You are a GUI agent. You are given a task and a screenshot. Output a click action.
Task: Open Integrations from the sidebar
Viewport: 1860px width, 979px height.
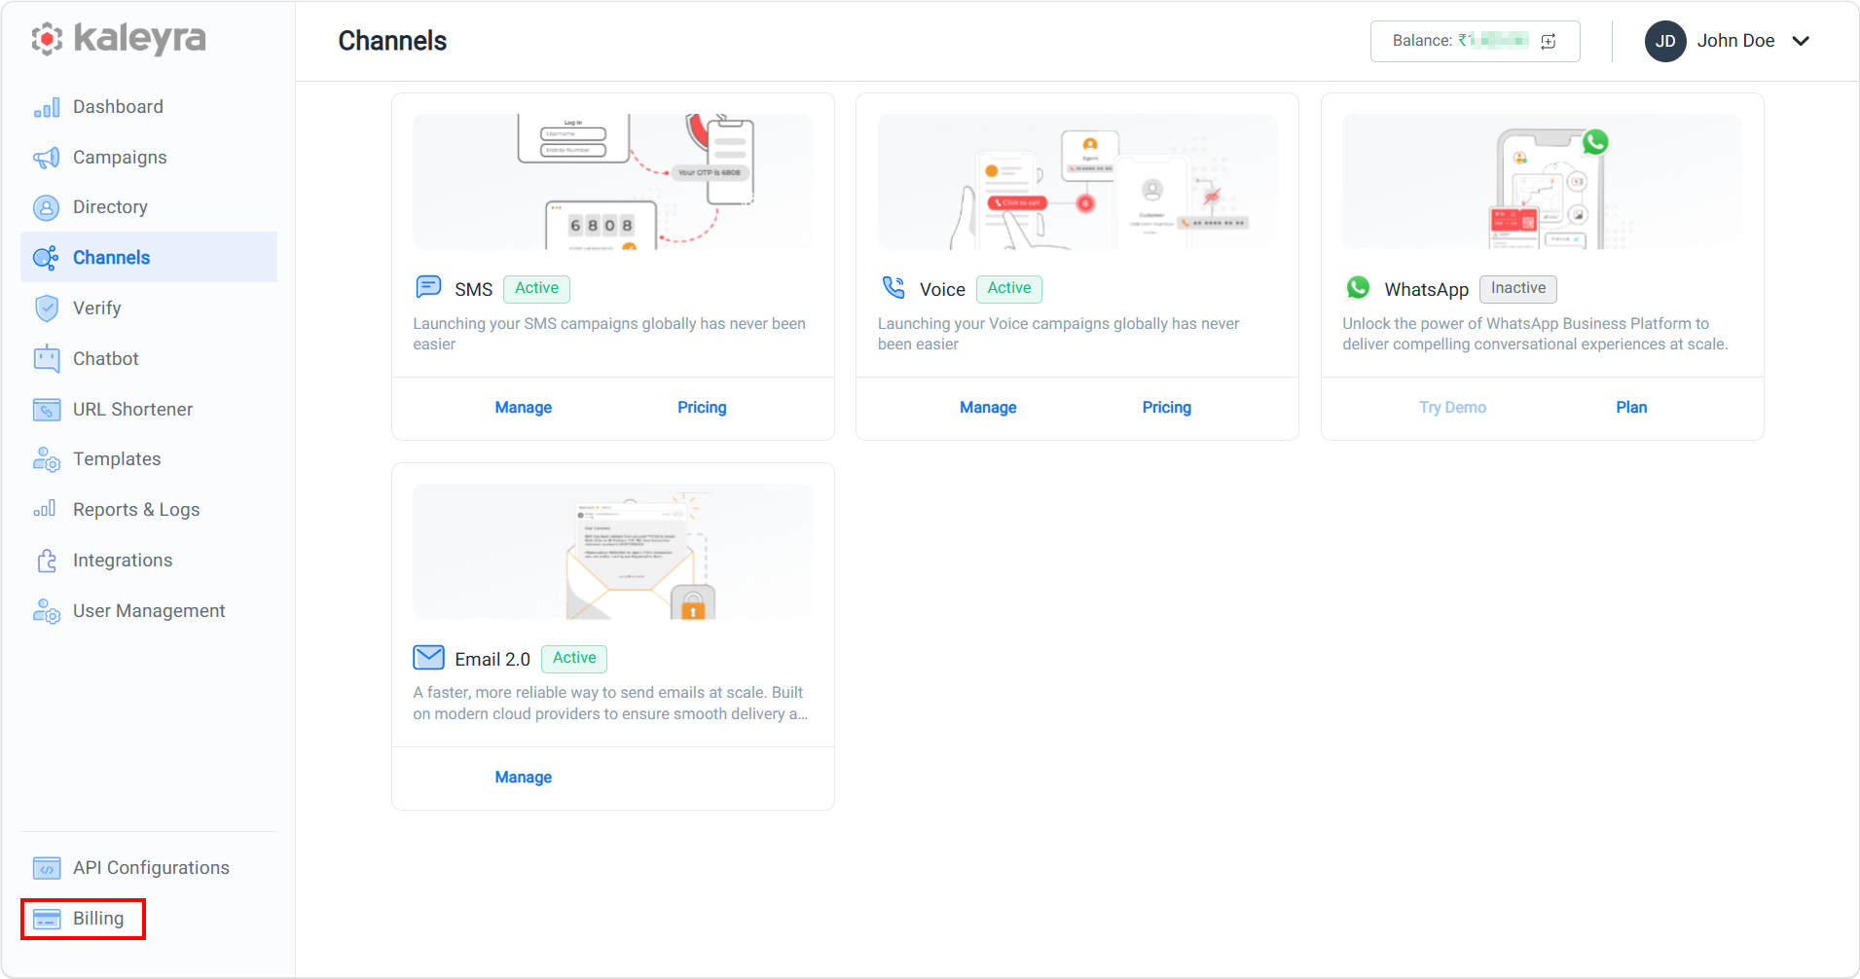[x=149, y=561]
